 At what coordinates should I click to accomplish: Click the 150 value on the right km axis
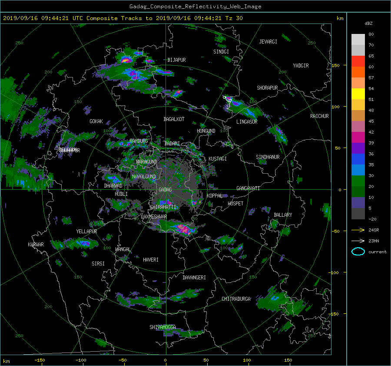[x=336, y=65]
